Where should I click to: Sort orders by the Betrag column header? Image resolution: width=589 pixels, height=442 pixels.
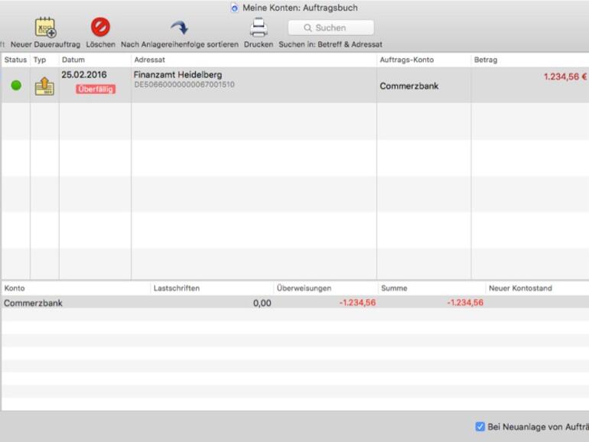[530, 60]
